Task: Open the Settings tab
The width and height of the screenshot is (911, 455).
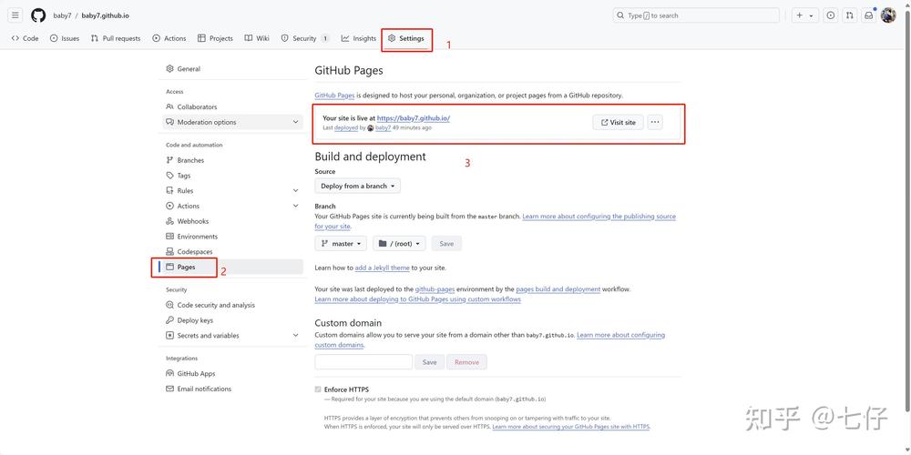Action: (x=406, y=38)
